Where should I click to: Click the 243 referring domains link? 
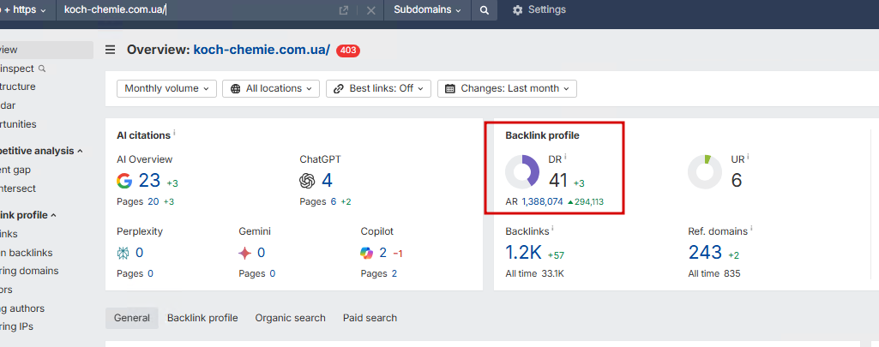click(x=705, y=252)
